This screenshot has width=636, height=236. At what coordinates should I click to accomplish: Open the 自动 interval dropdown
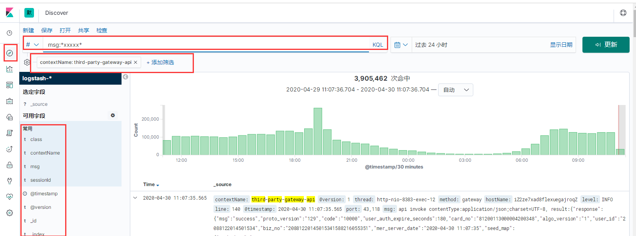[456, 90]
